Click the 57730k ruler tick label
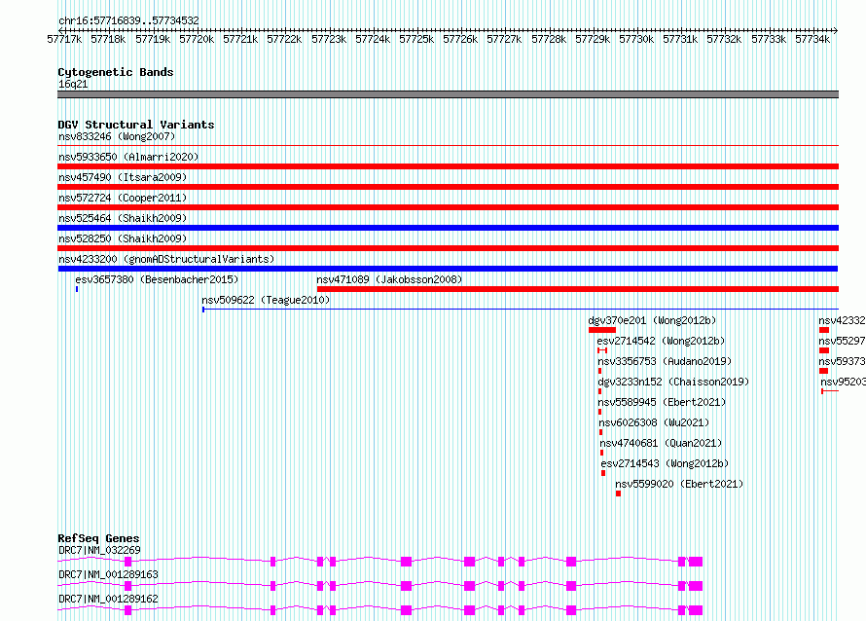 pyautogui.click(x=636, y=39)
